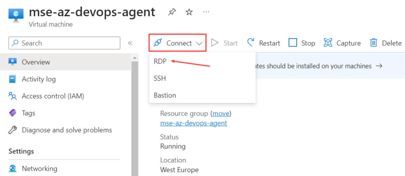Click the Restart button label
405x176 pixels.
tap(270, 43)
